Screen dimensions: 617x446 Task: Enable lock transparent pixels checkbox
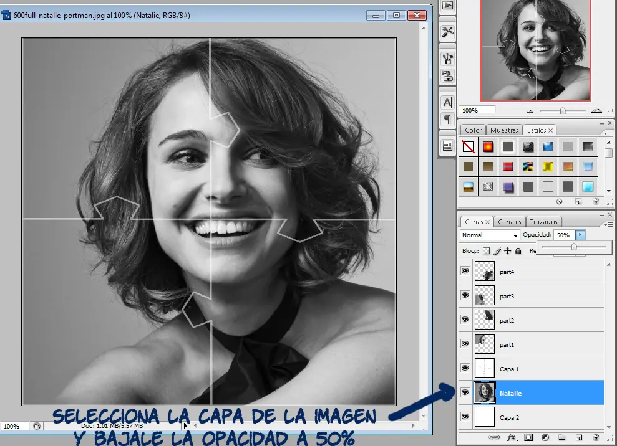487,251
